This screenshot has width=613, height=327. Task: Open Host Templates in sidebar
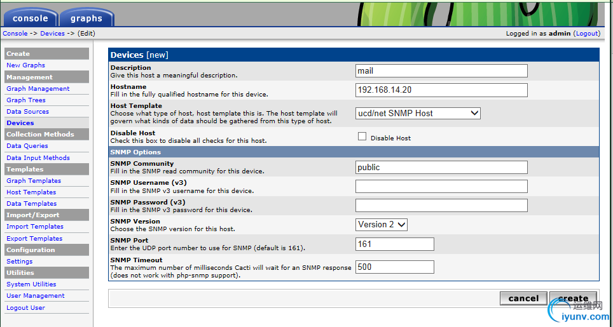click(x=31, y=192)
